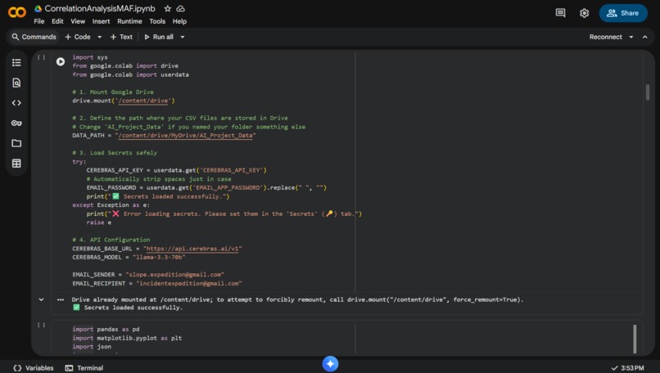Click the 'Secrets loaded successfully.' output text

click(x=133, y=308)
